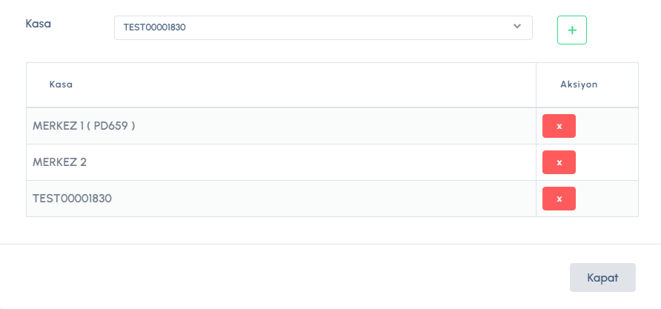
Task: Delete the MERKEZ 2 row
Action: [x=559, y=162]
